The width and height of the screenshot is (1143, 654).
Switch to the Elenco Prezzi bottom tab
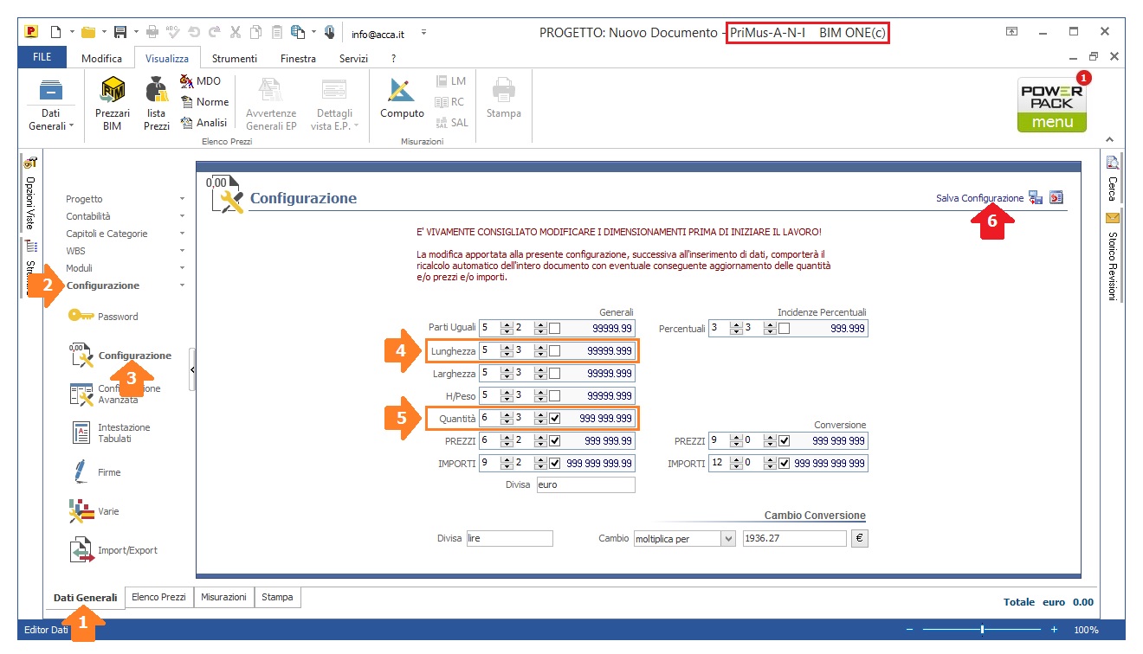tap(159, 597)
